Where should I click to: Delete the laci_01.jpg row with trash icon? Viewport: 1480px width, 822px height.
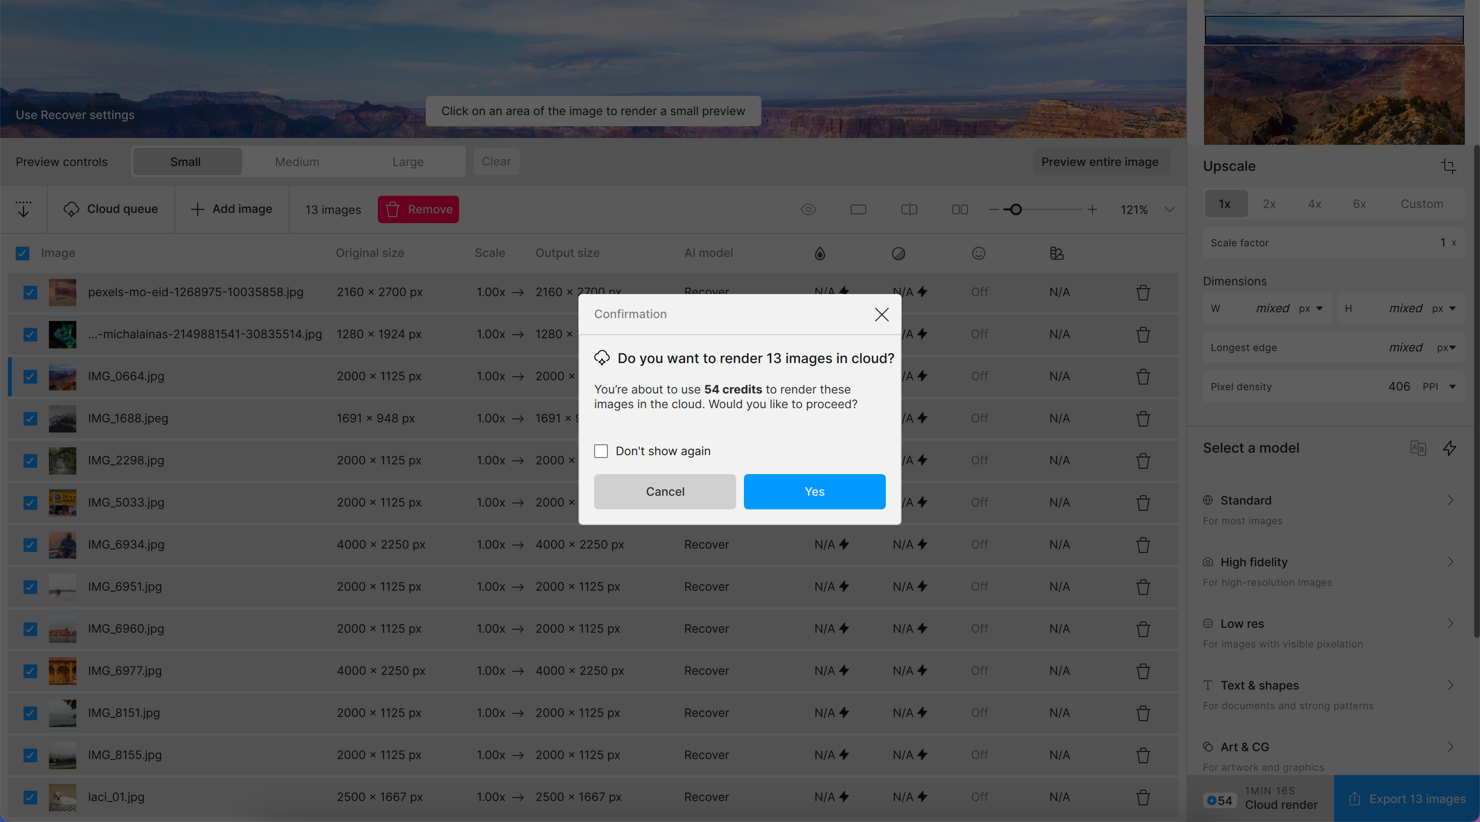(x=1143, y=798)
